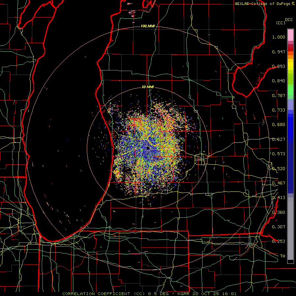Click the 0.627 scale value

click(x=279, y=139)
